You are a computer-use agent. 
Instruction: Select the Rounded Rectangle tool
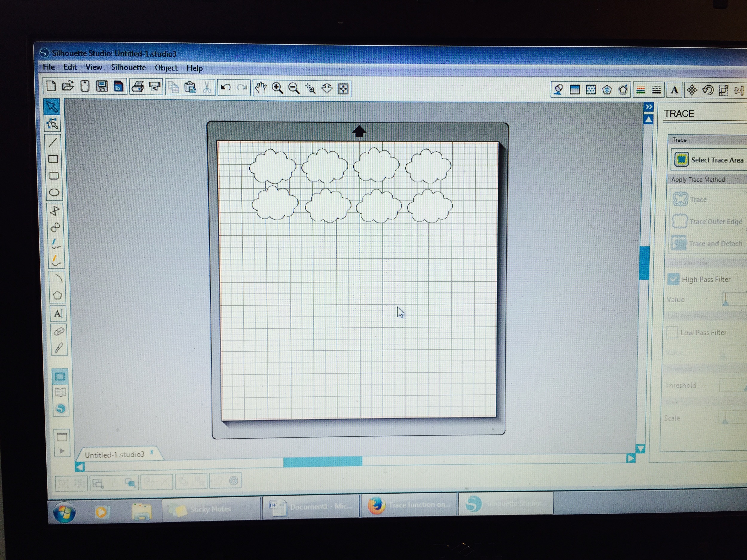click(x=54, y=176)
